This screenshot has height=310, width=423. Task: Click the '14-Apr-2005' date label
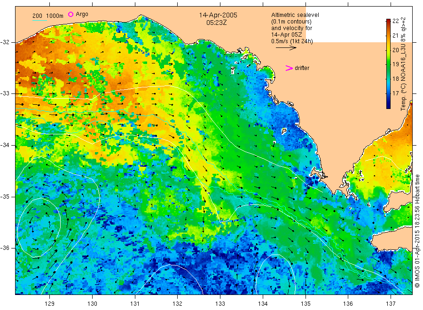218,15
